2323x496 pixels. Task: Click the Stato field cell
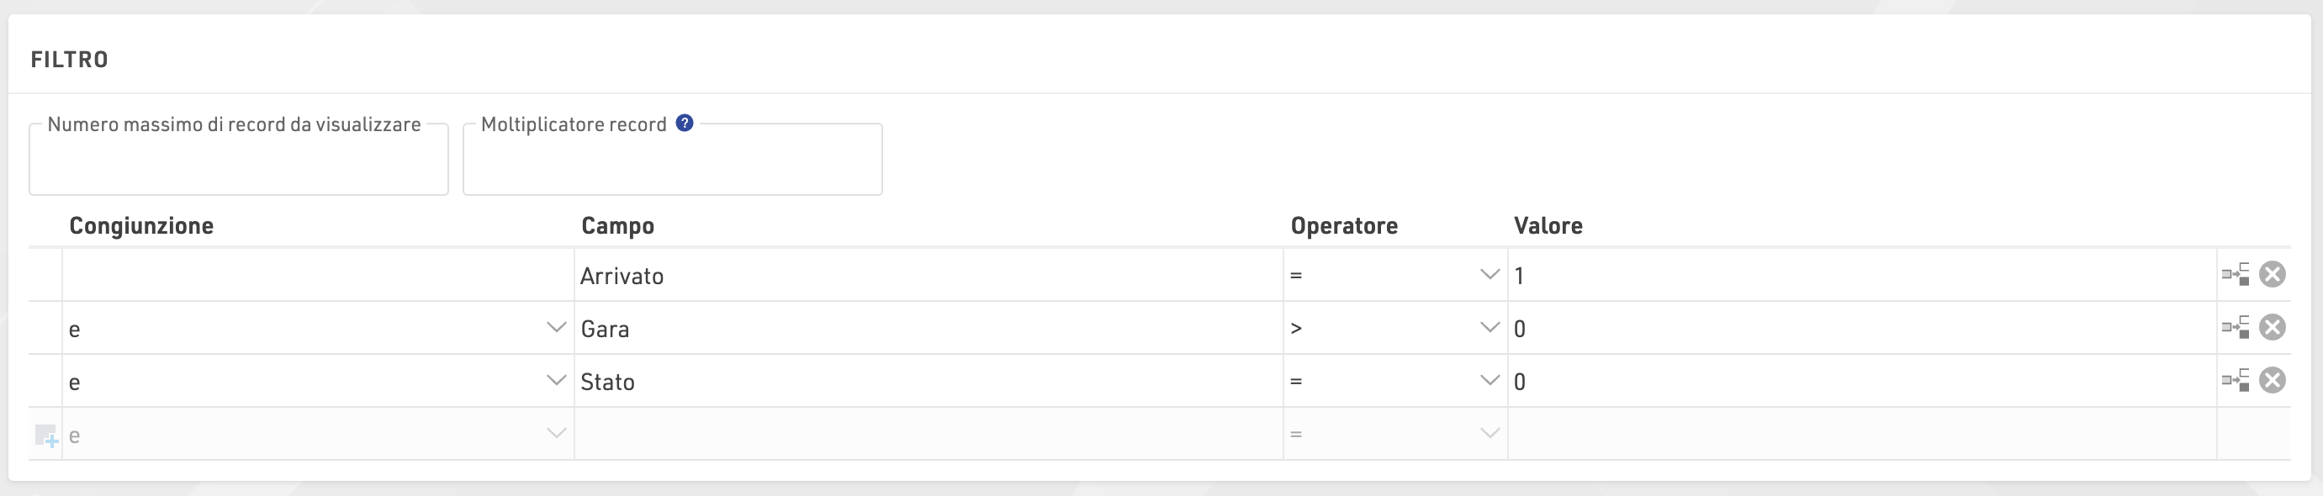point(927,382)
